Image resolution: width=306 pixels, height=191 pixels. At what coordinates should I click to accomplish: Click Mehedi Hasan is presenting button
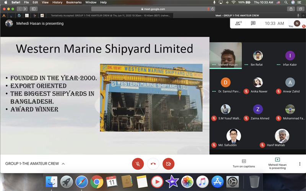[277, 163]
